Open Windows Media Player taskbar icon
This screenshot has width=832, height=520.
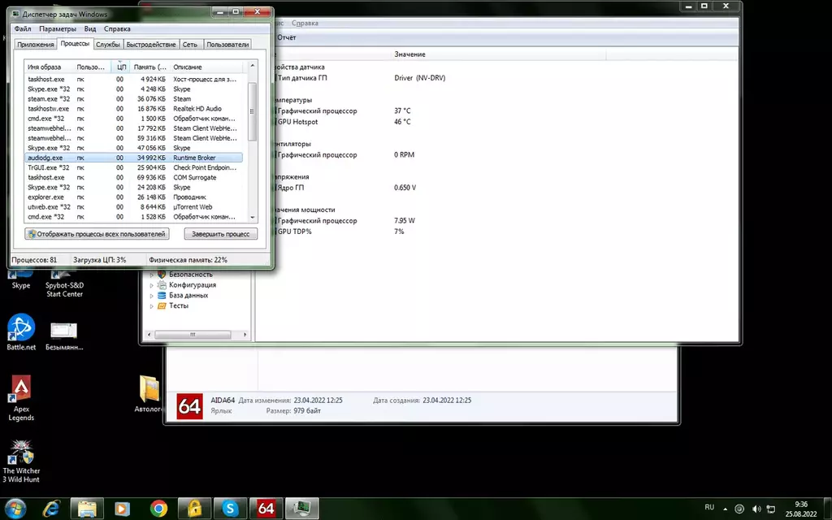[x=123, y=509]
